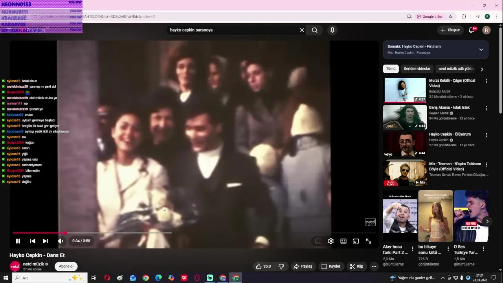Skip to previous video in player
The height and width of the screenshot is (283, 503).
(33, 241)
